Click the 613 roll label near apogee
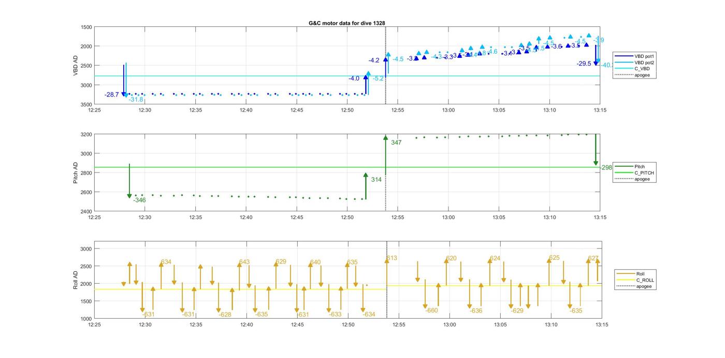 click(x=392, y=258)
